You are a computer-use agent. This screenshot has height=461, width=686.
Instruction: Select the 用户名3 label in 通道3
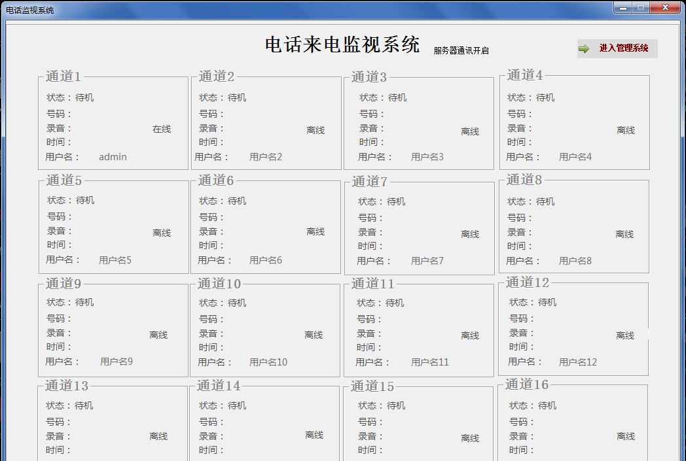click(427, 157)
